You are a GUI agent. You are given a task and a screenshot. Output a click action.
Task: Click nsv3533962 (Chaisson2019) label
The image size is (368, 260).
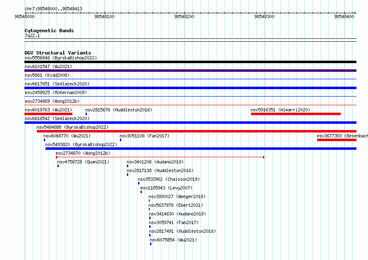point(169,179)
